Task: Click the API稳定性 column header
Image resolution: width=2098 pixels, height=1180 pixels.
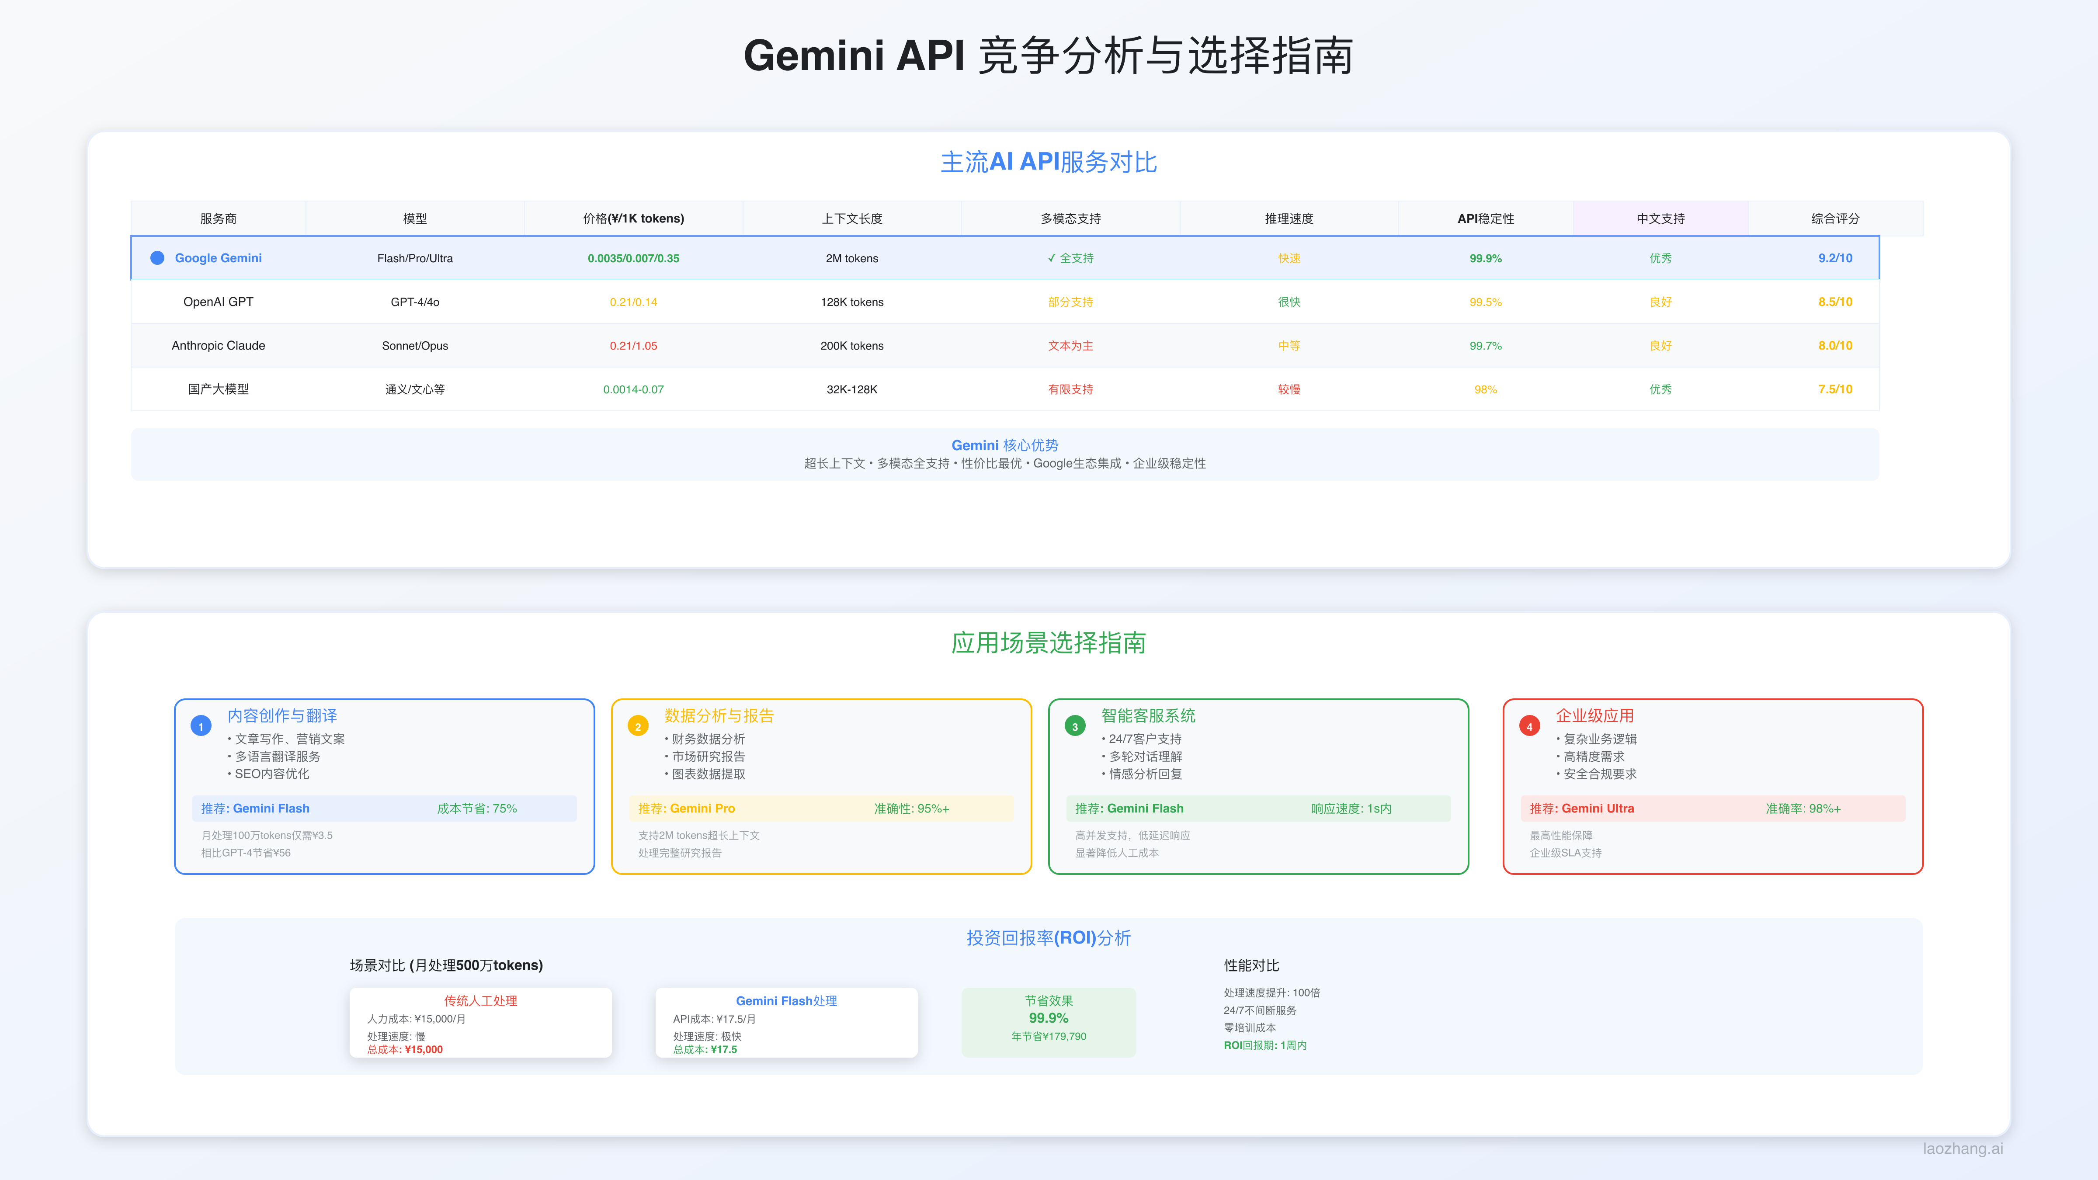Action: (x=1486, y=219)
